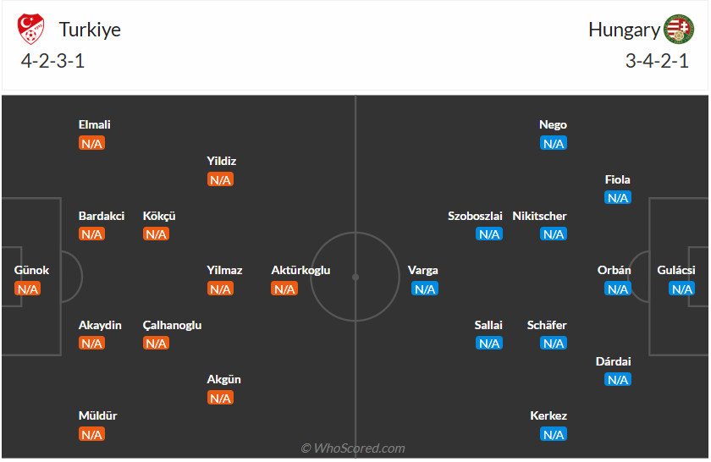Click the WhoScored.com watermark
711x462 pixels.
click(353, 448)
